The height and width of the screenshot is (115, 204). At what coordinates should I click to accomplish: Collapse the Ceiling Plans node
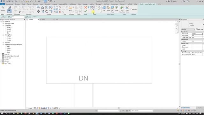pos(3,35)
